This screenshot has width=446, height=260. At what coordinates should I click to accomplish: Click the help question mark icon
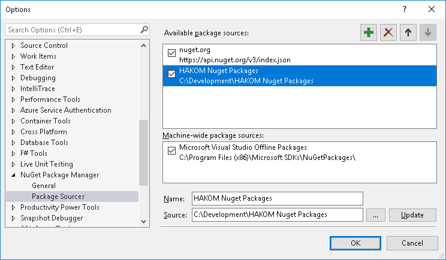point(405,9)
